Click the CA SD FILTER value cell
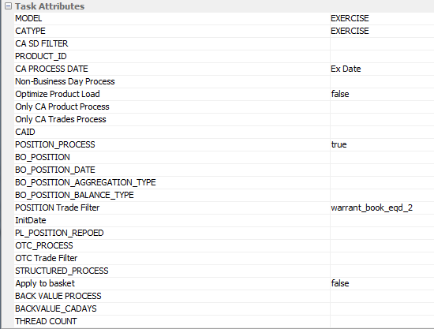This screenshot has width=434, height=329. point(382,43)
